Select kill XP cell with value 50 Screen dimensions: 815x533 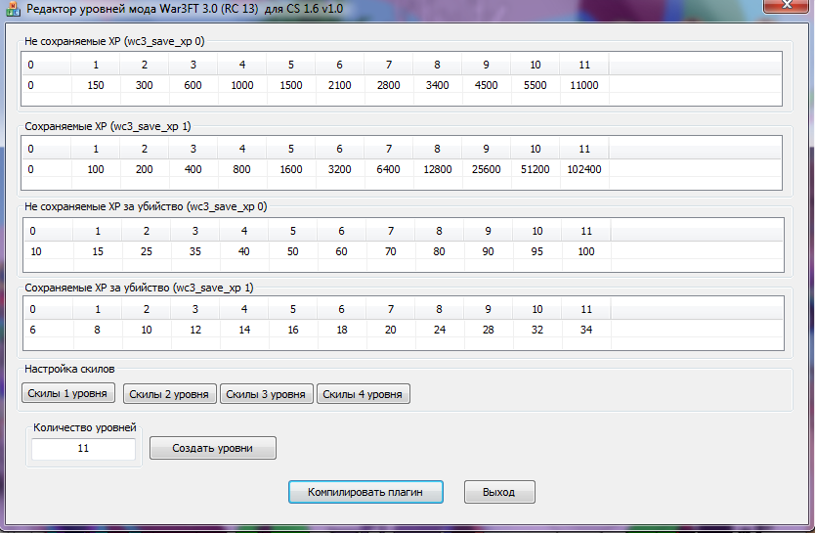click(x=292, y=251)
